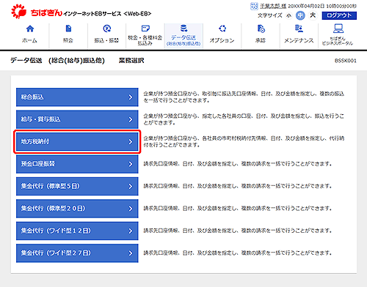This screenshot has width=367, height=287.
Task: Open the メンテナンス maintenance icon
Action: point(299,29)
